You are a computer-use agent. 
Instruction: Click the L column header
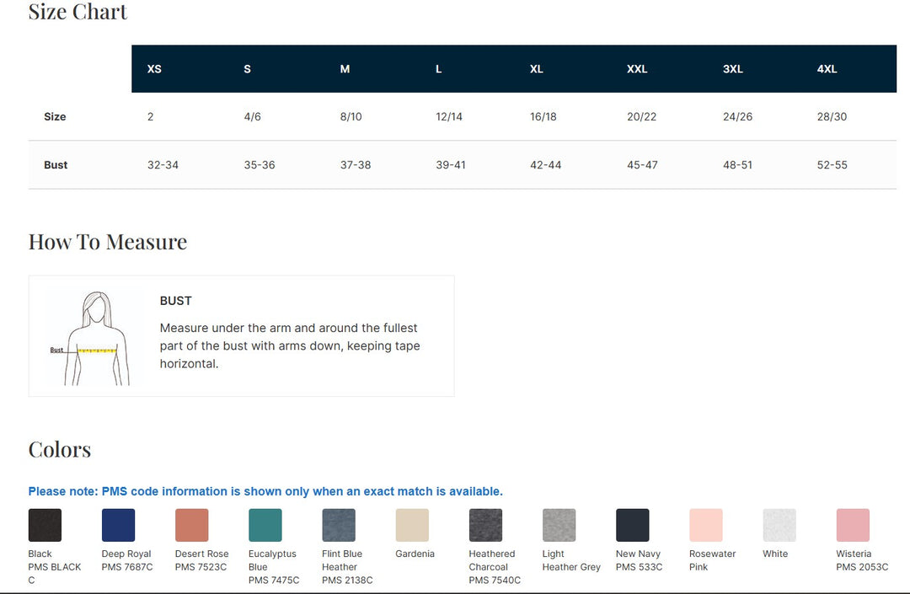pyautogui.click(x=439, y=69)
